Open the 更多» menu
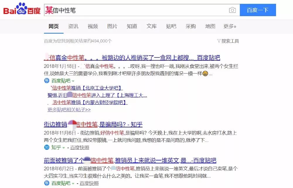The image size is (293, 188). click(x=230, y=26)
